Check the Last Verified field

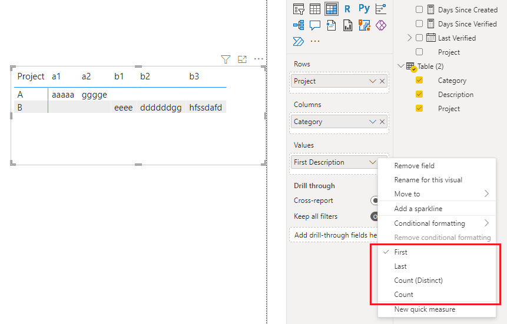(x=419, y=38)
